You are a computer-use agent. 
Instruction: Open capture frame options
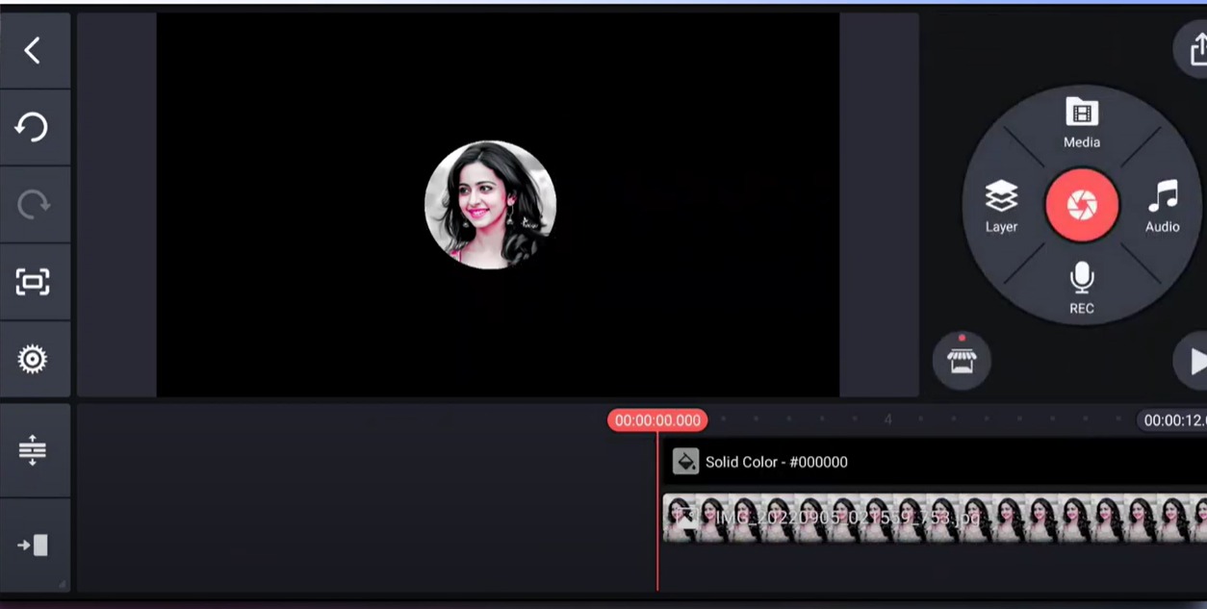[x=34, y=281]
